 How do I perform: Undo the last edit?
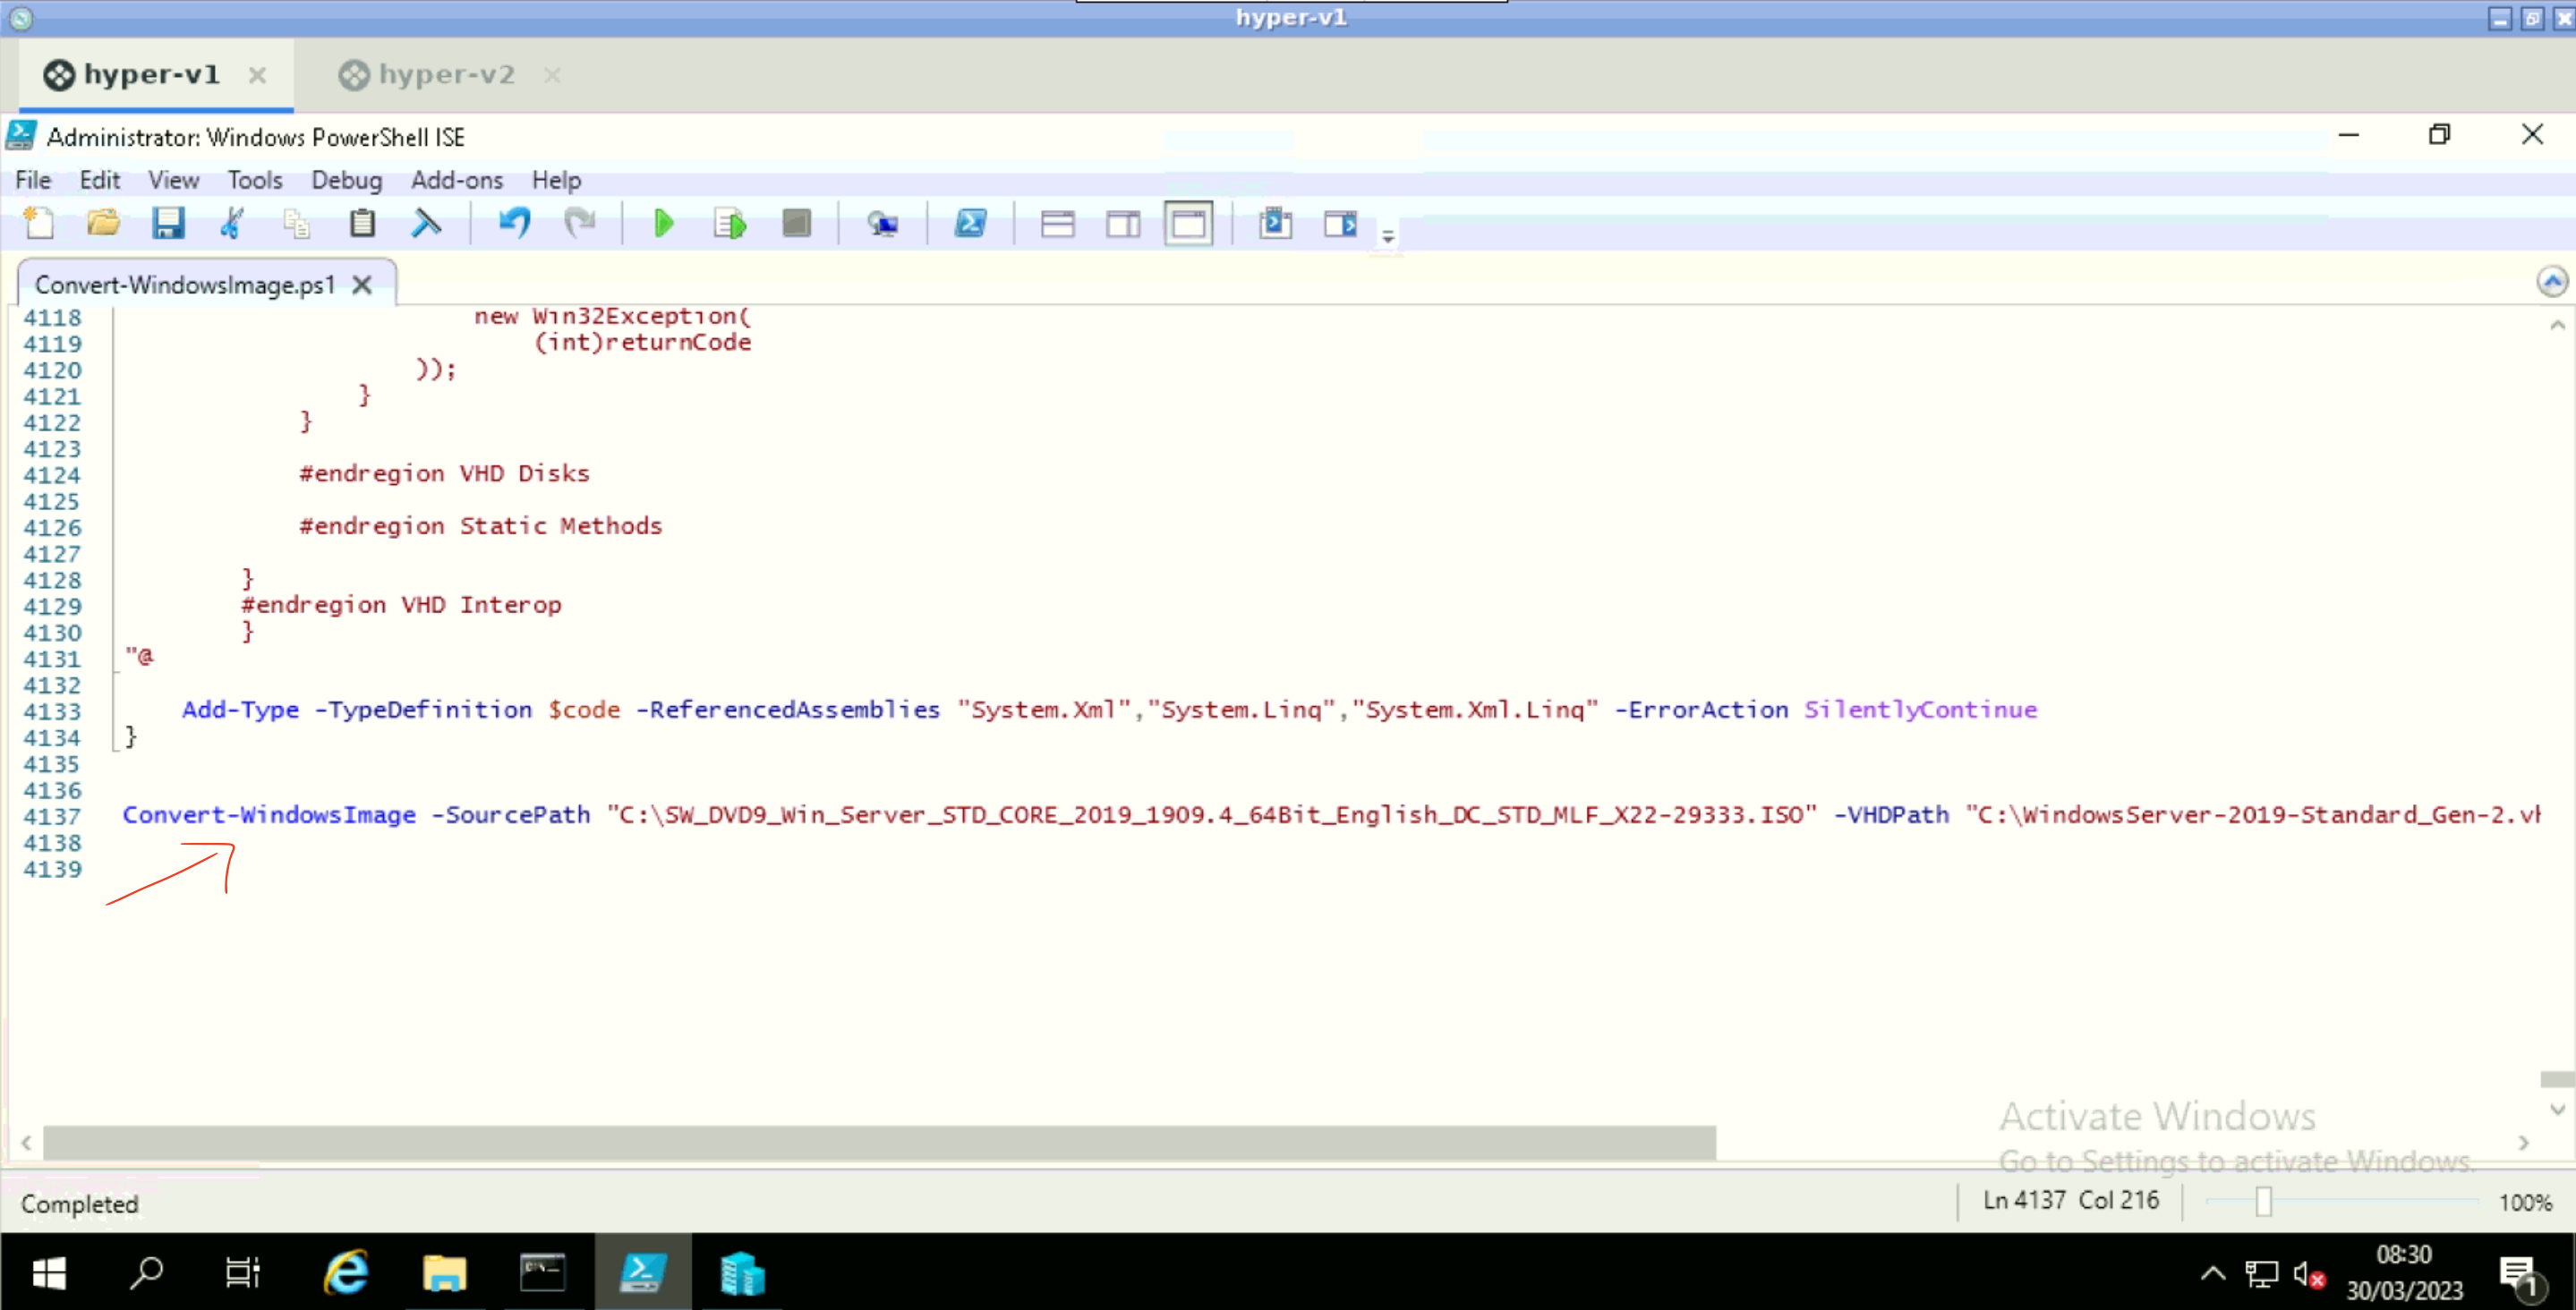pyautogui.click(x=515, y=223)
